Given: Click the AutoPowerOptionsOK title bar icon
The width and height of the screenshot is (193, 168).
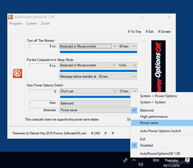Looking at the screenshot, I should [x=10, y=17].
